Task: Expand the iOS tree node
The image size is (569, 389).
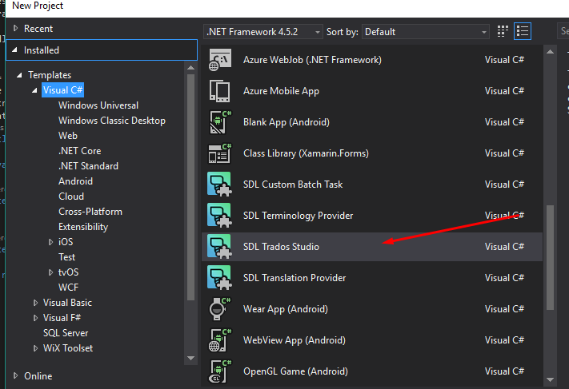Action: coord(50,242)
